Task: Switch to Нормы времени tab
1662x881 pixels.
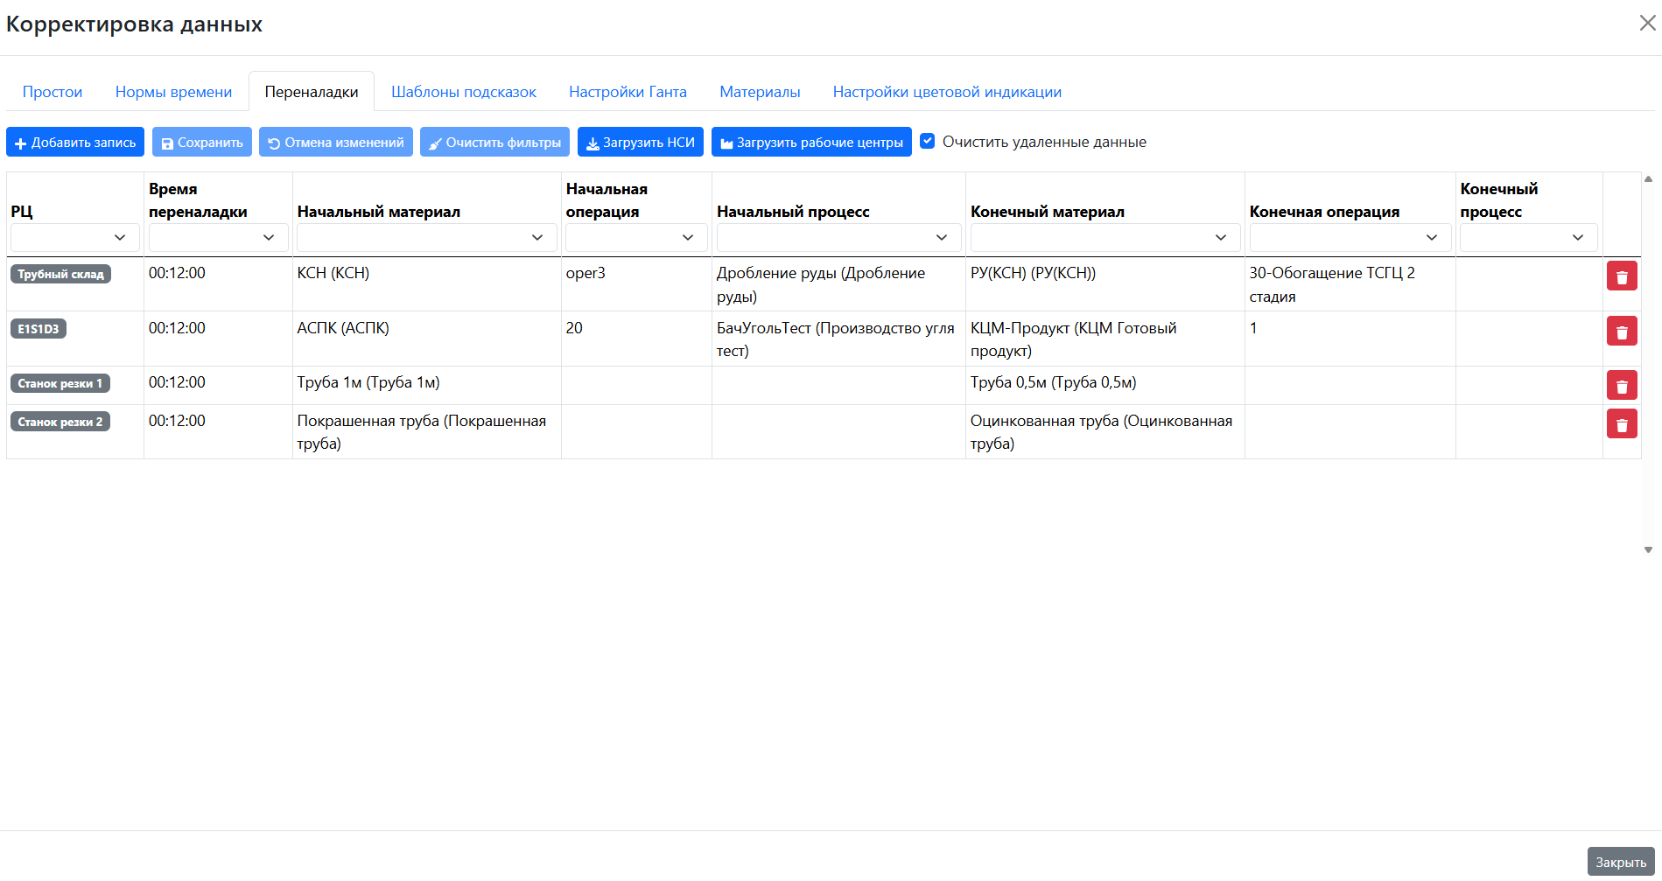Action: coord(173,92)
